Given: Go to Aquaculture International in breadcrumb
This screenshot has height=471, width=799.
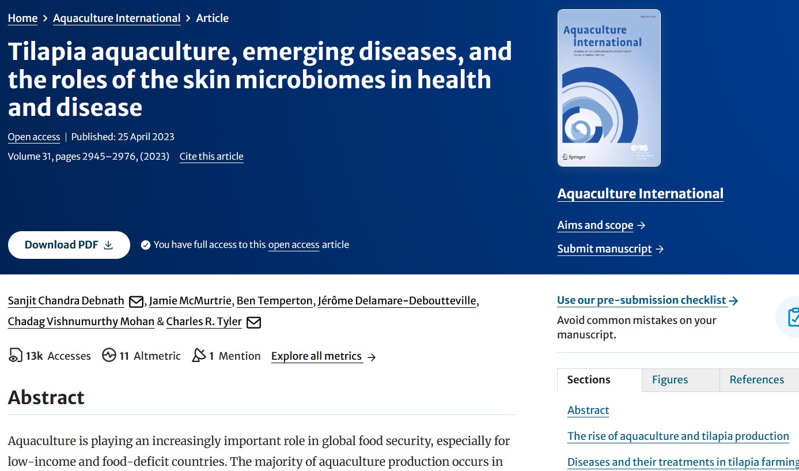Looking at the screenshot, I should coord(117,18).
